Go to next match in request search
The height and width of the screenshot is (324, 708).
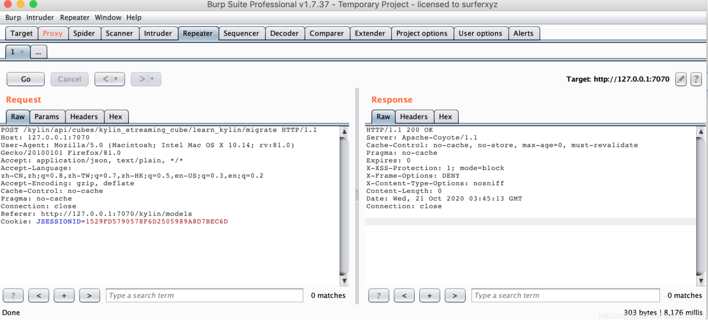pos(90,295)
